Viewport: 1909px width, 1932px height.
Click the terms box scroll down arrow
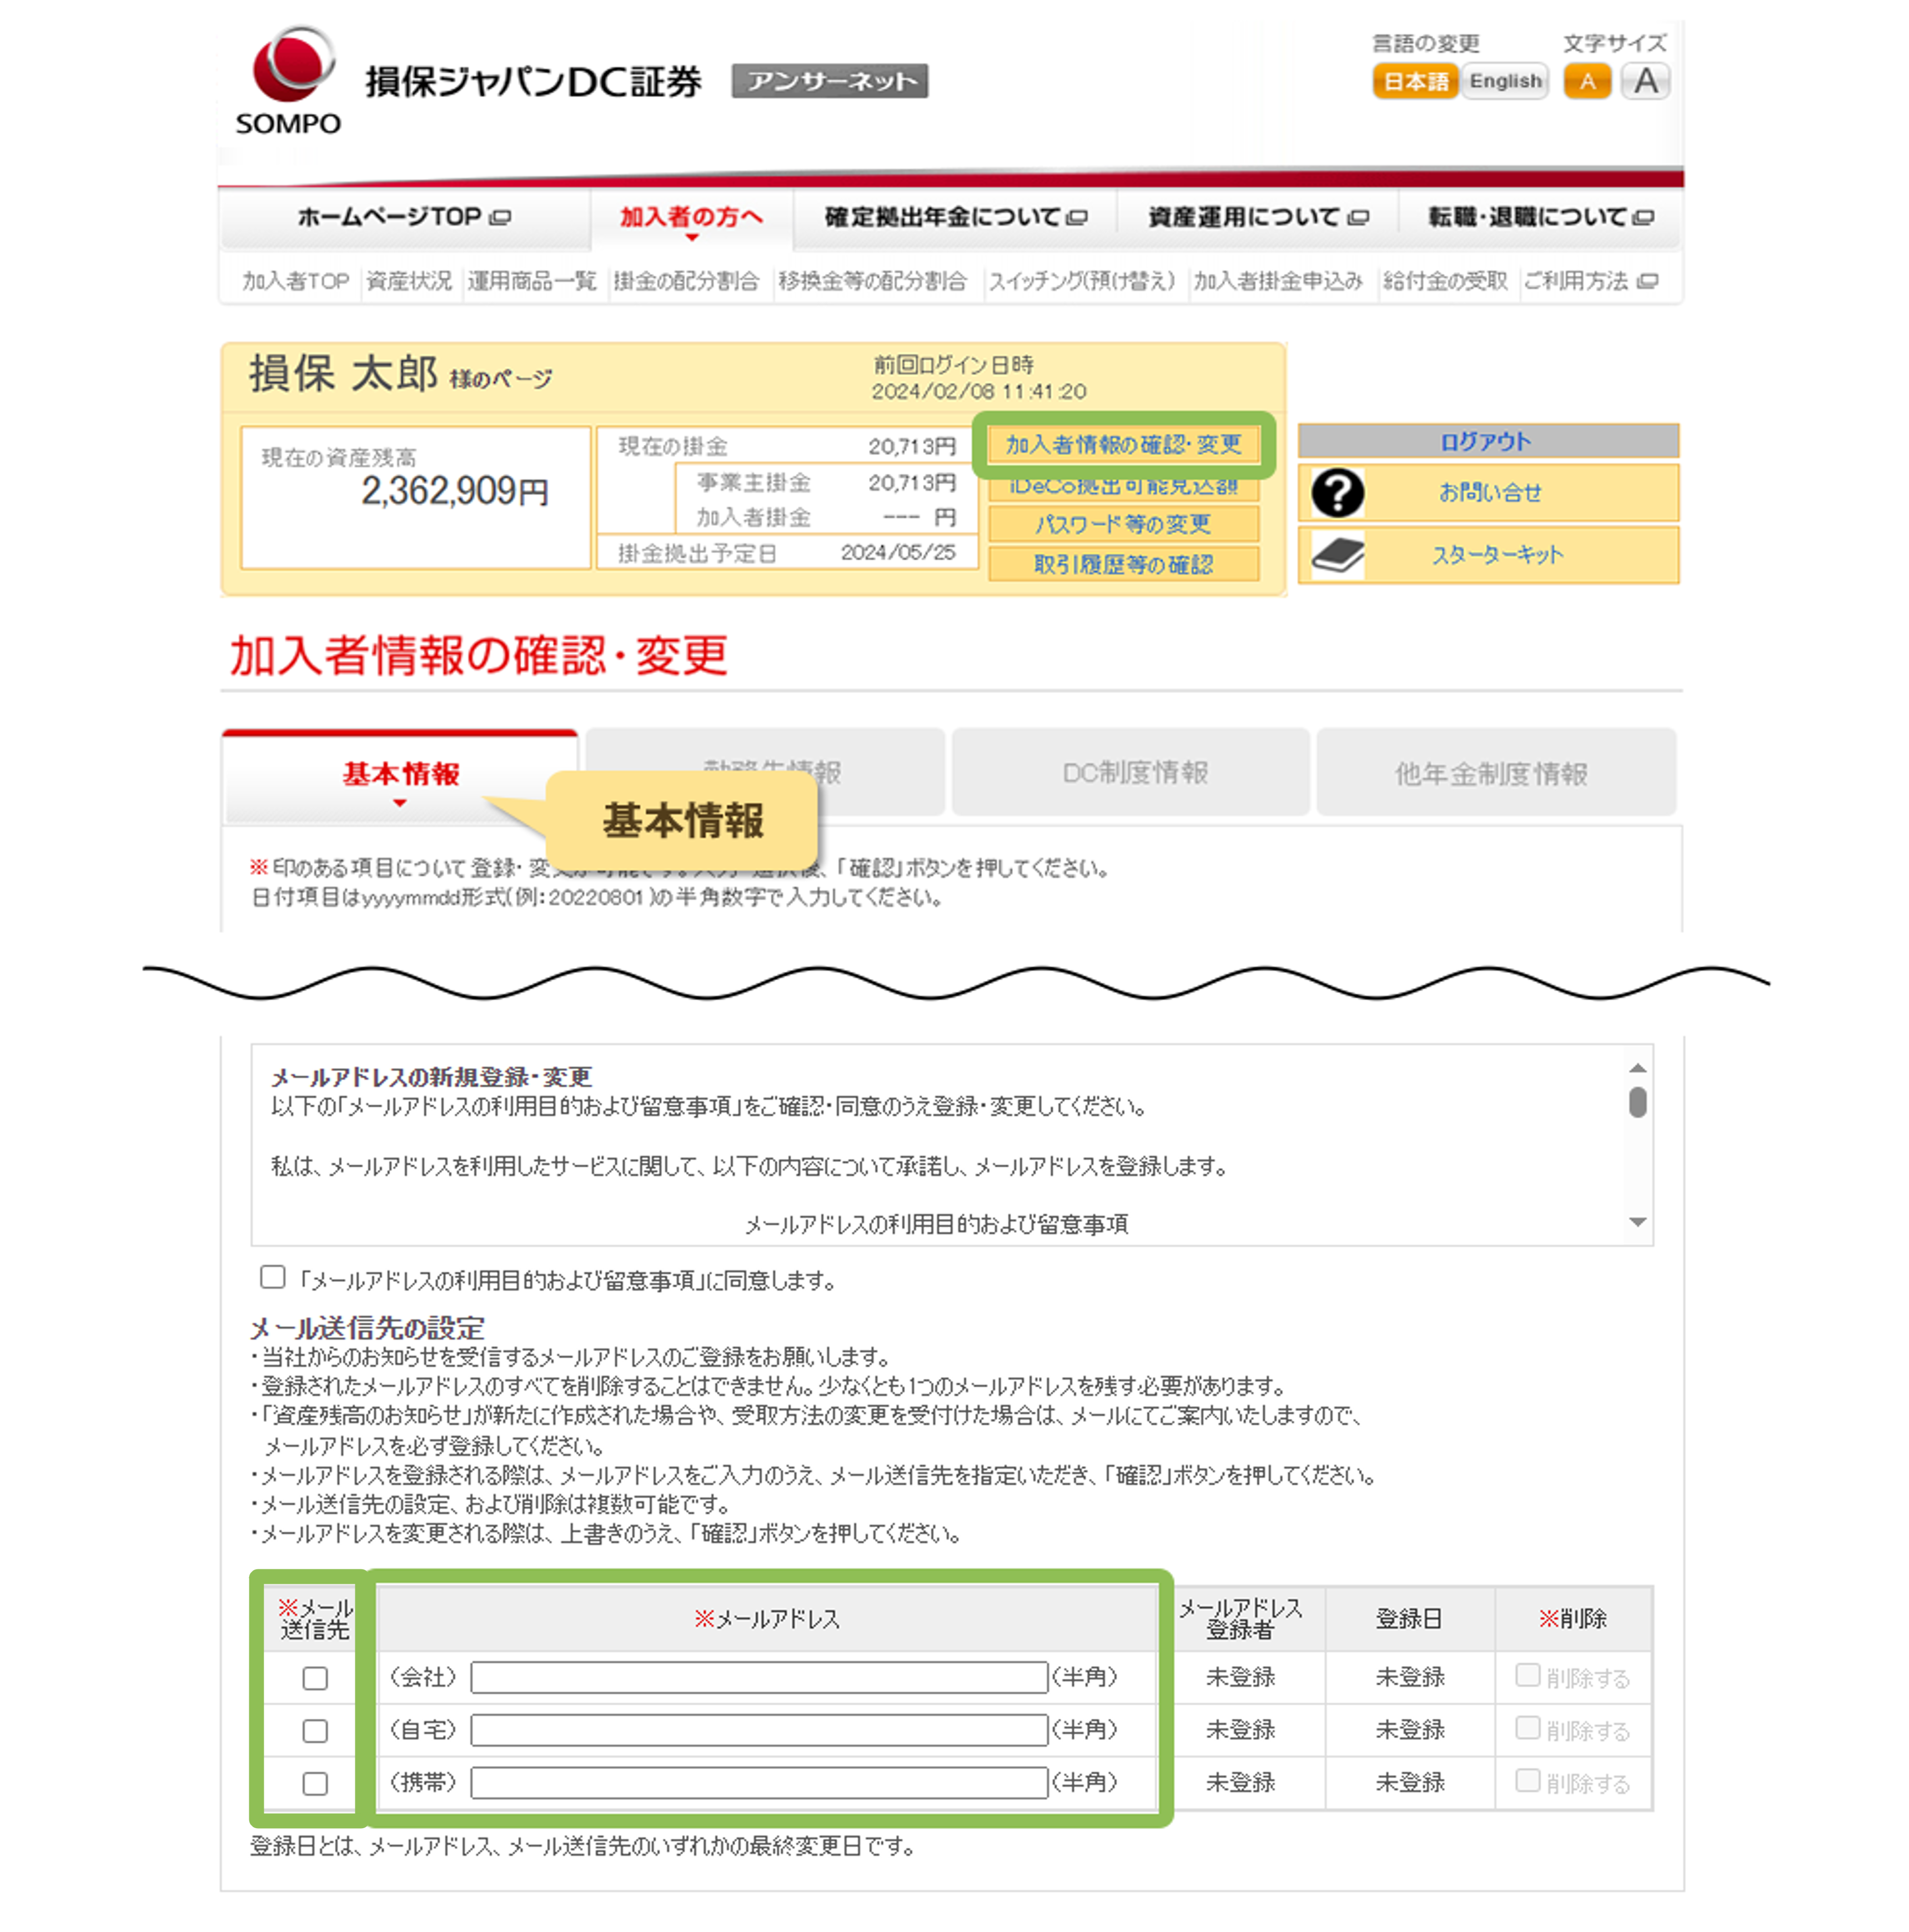pos(1637,1222)
